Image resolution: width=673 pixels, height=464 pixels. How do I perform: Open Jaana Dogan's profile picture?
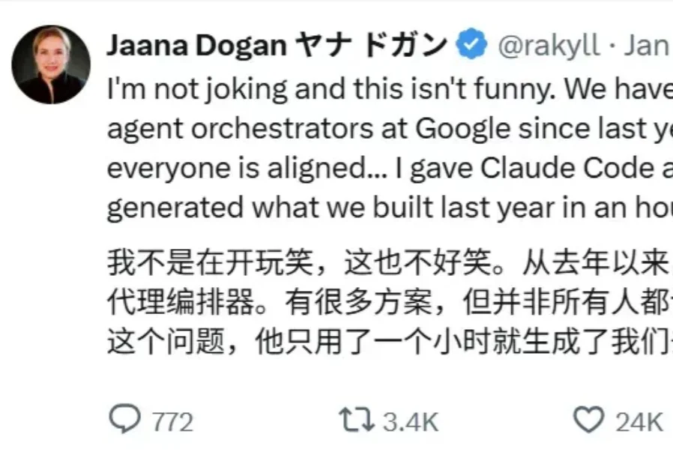(51, 64)
